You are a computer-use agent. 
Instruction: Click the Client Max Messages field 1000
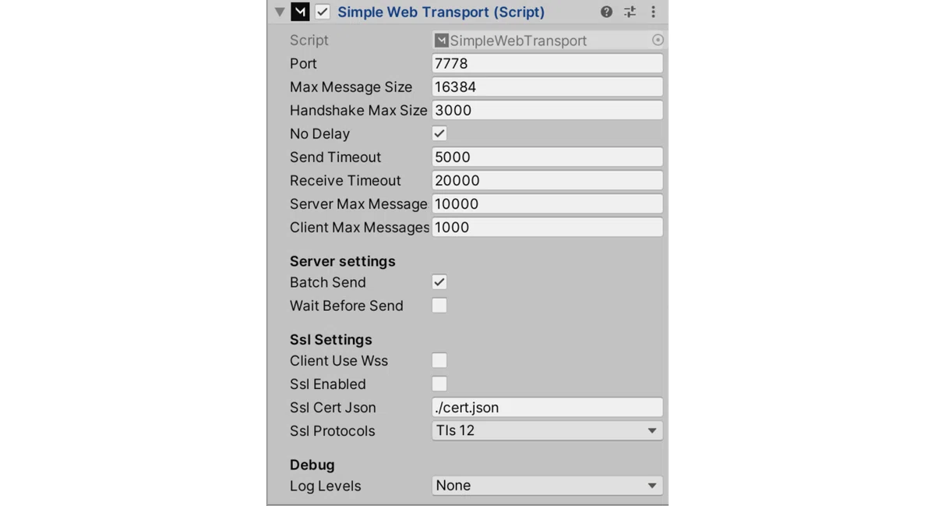click(x=547, y=227)
